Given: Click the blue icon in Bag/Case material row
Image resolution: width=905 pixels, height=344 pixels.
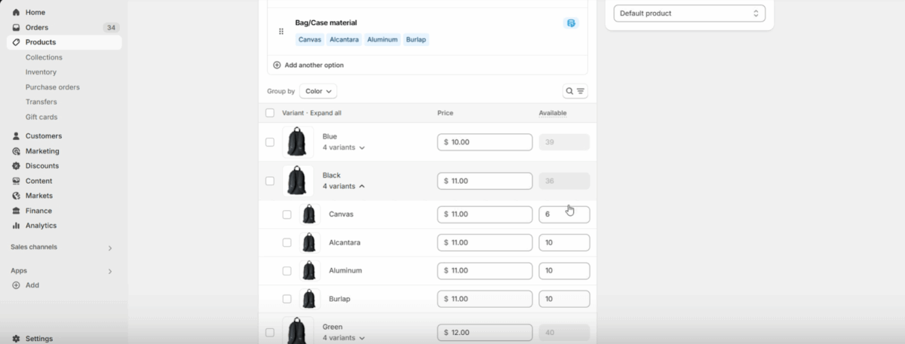Looking at the screenshot, I should 571,23.
